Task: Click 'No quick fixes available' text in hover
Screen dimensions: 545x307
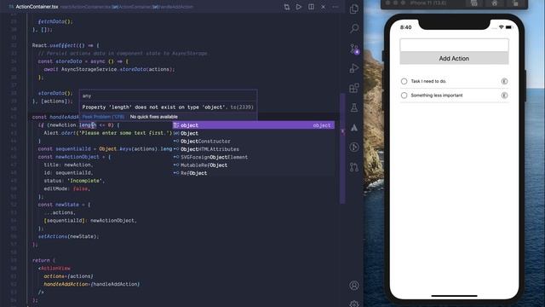Action: pos(153,117)
